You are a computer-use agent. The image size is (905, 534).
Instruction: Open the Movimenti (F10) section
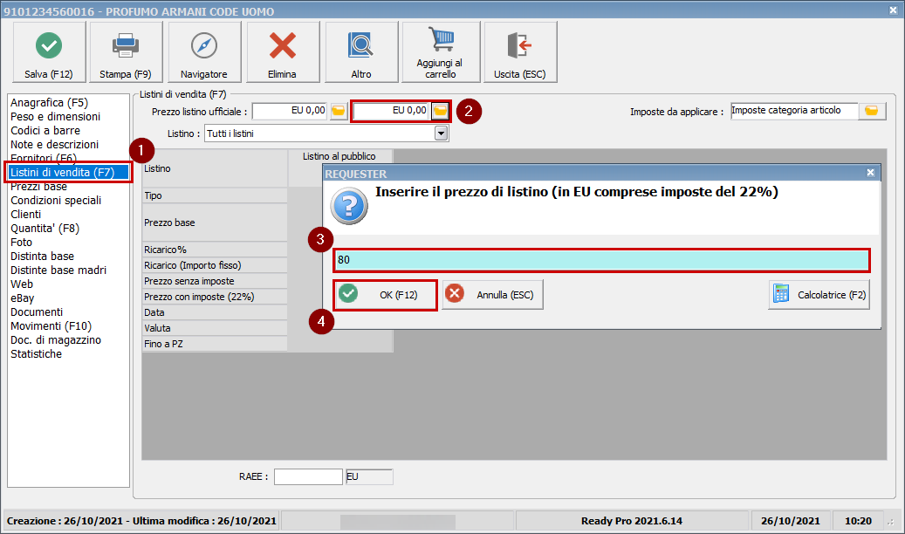tap(51, 326)
